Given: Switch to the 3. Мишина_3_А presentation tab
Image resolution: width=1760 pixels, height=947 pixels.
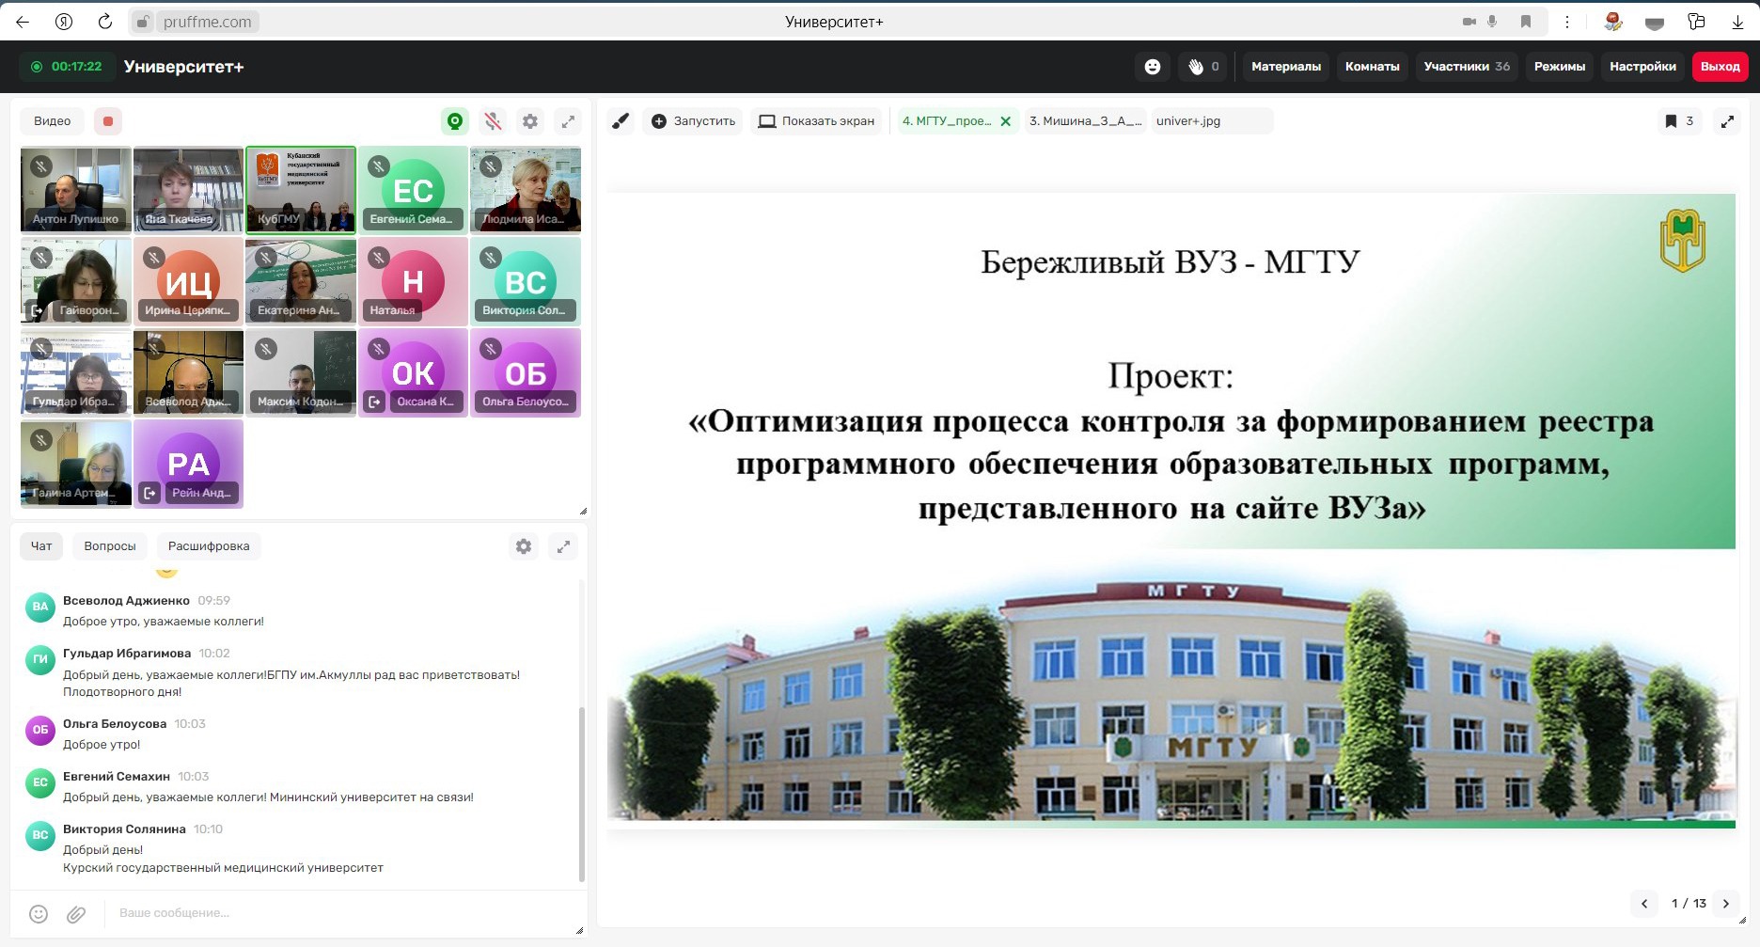Looking at the screenshot, I should 1085,121.
